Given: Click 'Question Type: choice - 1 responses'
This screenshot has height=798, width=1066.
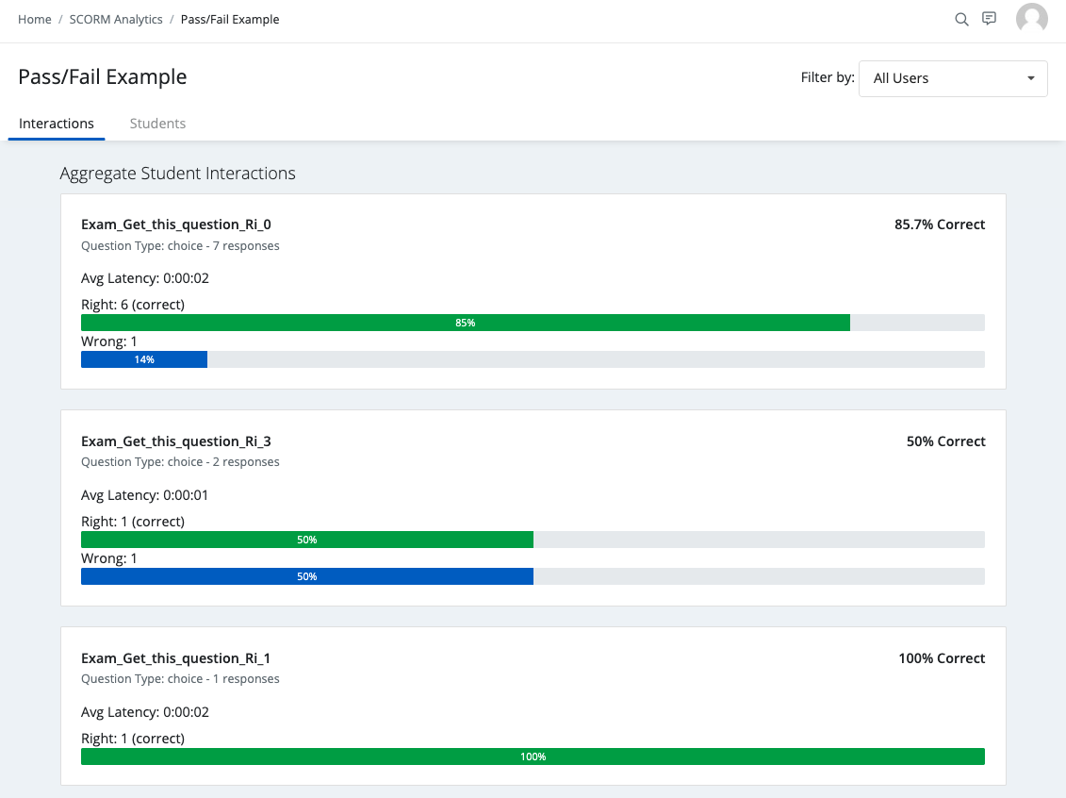Looking at the screenshot, I should pos(180,679).
